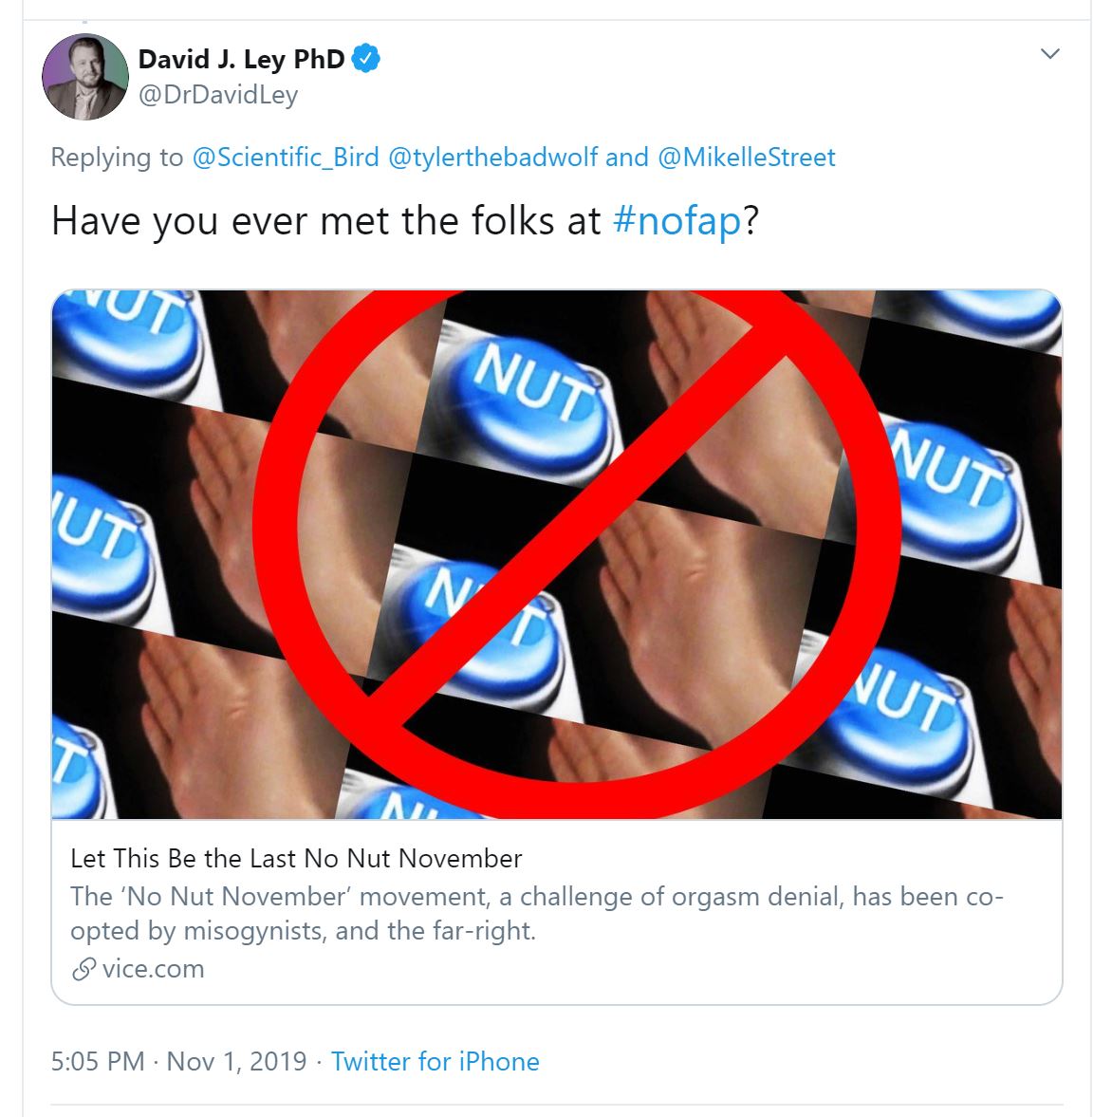
Task: Click the Nov 1, 2019 date
Action: [x=236, y=1061]
